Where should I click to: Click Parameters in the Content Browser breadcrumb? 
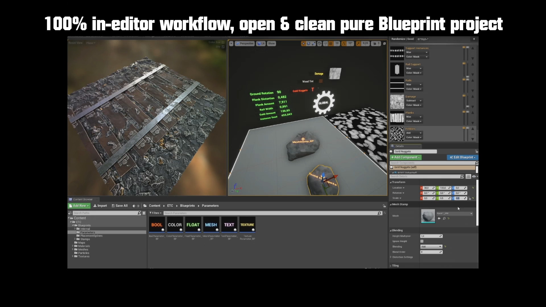click(x=210, y=206)
